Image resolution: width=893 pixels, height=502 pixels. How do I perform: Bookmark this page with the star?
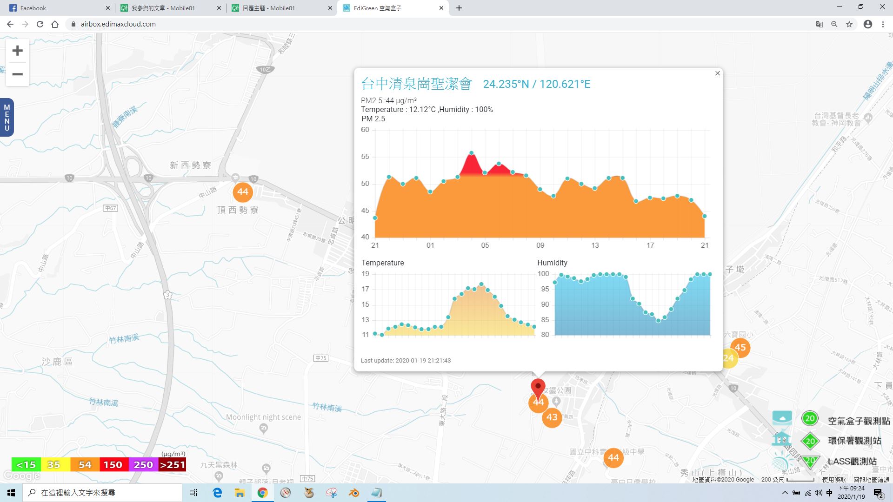coord(849,24)
